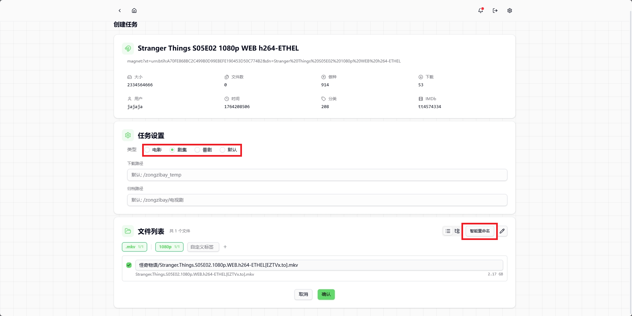Click the back arrow icon

click(x=120, y=11)
